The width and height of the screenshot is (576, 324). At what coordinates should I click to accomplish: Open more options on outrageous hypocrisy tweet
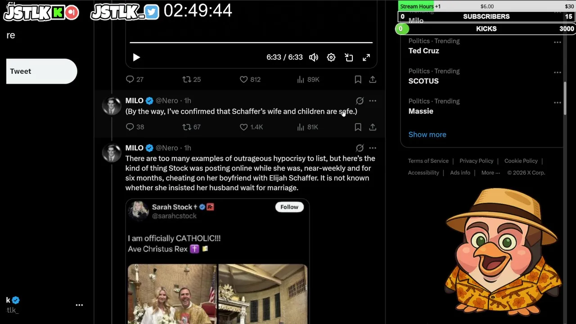(x=373, y=148)
